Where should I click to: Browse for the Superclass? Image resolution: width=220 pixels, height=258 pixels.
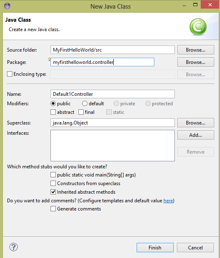(196, 123)
